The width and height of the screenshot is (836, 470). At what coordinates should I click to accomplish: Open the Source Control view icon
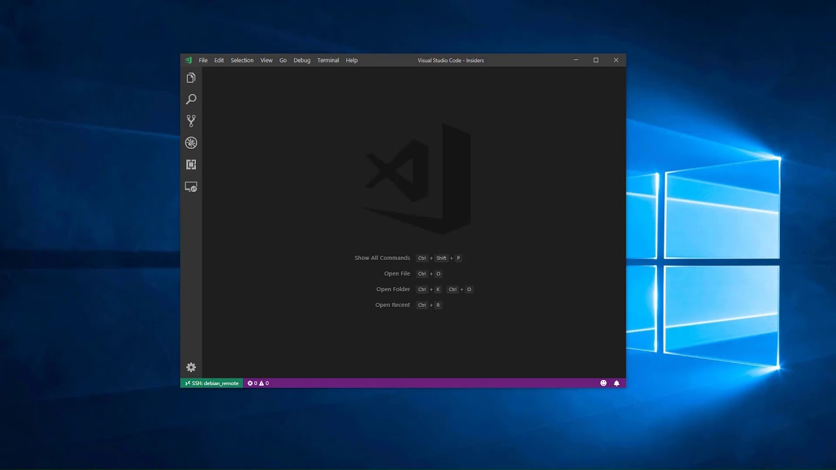191,121
